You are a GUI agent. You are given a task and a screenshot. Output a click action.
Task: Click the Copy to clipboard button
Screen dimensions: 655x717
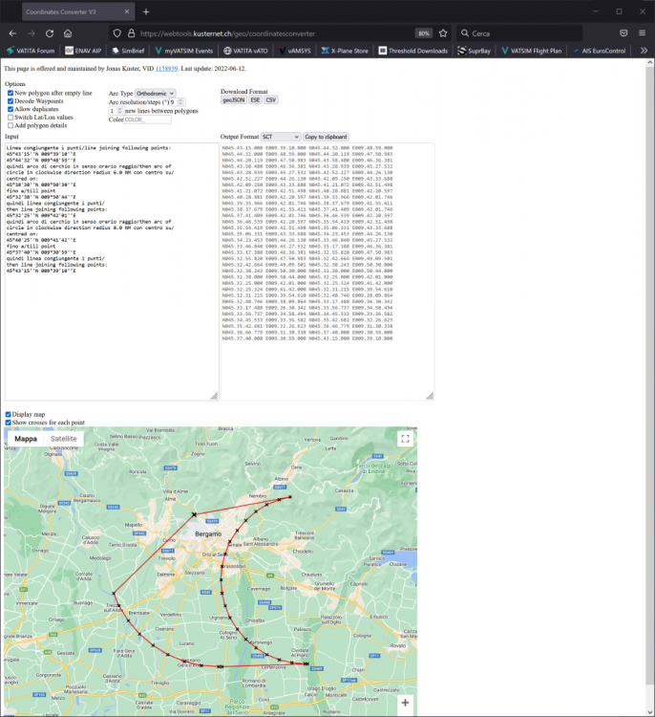326,138
